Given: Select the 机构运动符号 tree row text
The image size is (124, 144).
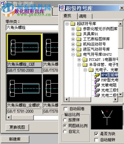Looking at the screenshot, I should (x=94, y=44).
